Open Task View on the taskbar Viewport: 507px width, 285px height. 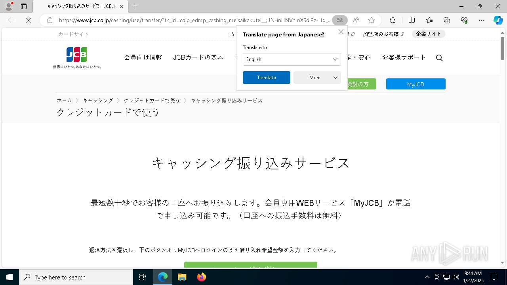pos(143,277)
